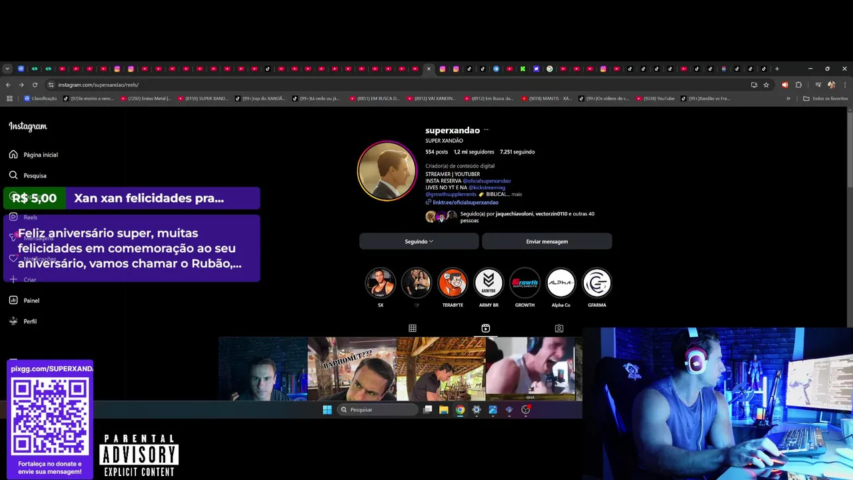Open the GROWTH story highlight
Screen dimensions: 853x480
(524, 283)
